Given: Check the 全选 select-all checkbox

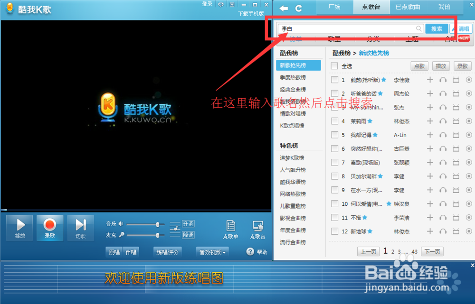Looking at the screenshot, I should click(x=334, y=66).
